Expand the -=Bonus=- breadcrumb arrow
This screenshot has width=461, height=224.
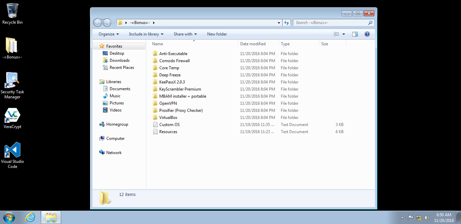(x=154, y=23)
